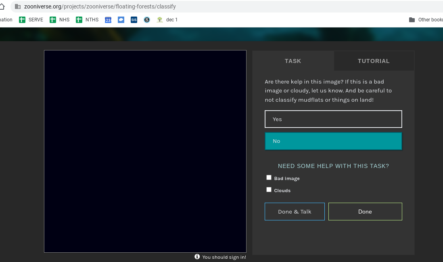Viewport: 443px width, 262px height.
Task: Open the Other bookmarks folder
Action: click(426, 20)
